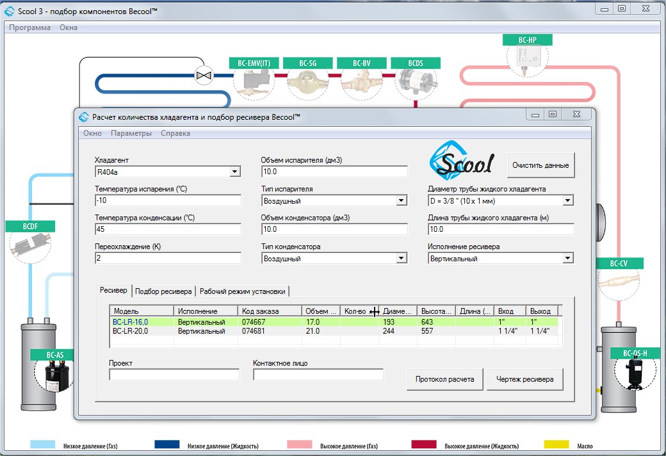Click the dark blue Низкое давление (Жидкость) swatch

[x=167, y=444]
